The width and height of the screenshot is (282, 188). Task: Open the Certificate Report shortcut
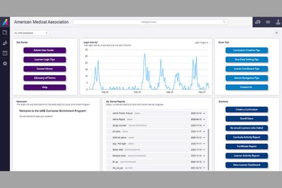tap(247, 147)
